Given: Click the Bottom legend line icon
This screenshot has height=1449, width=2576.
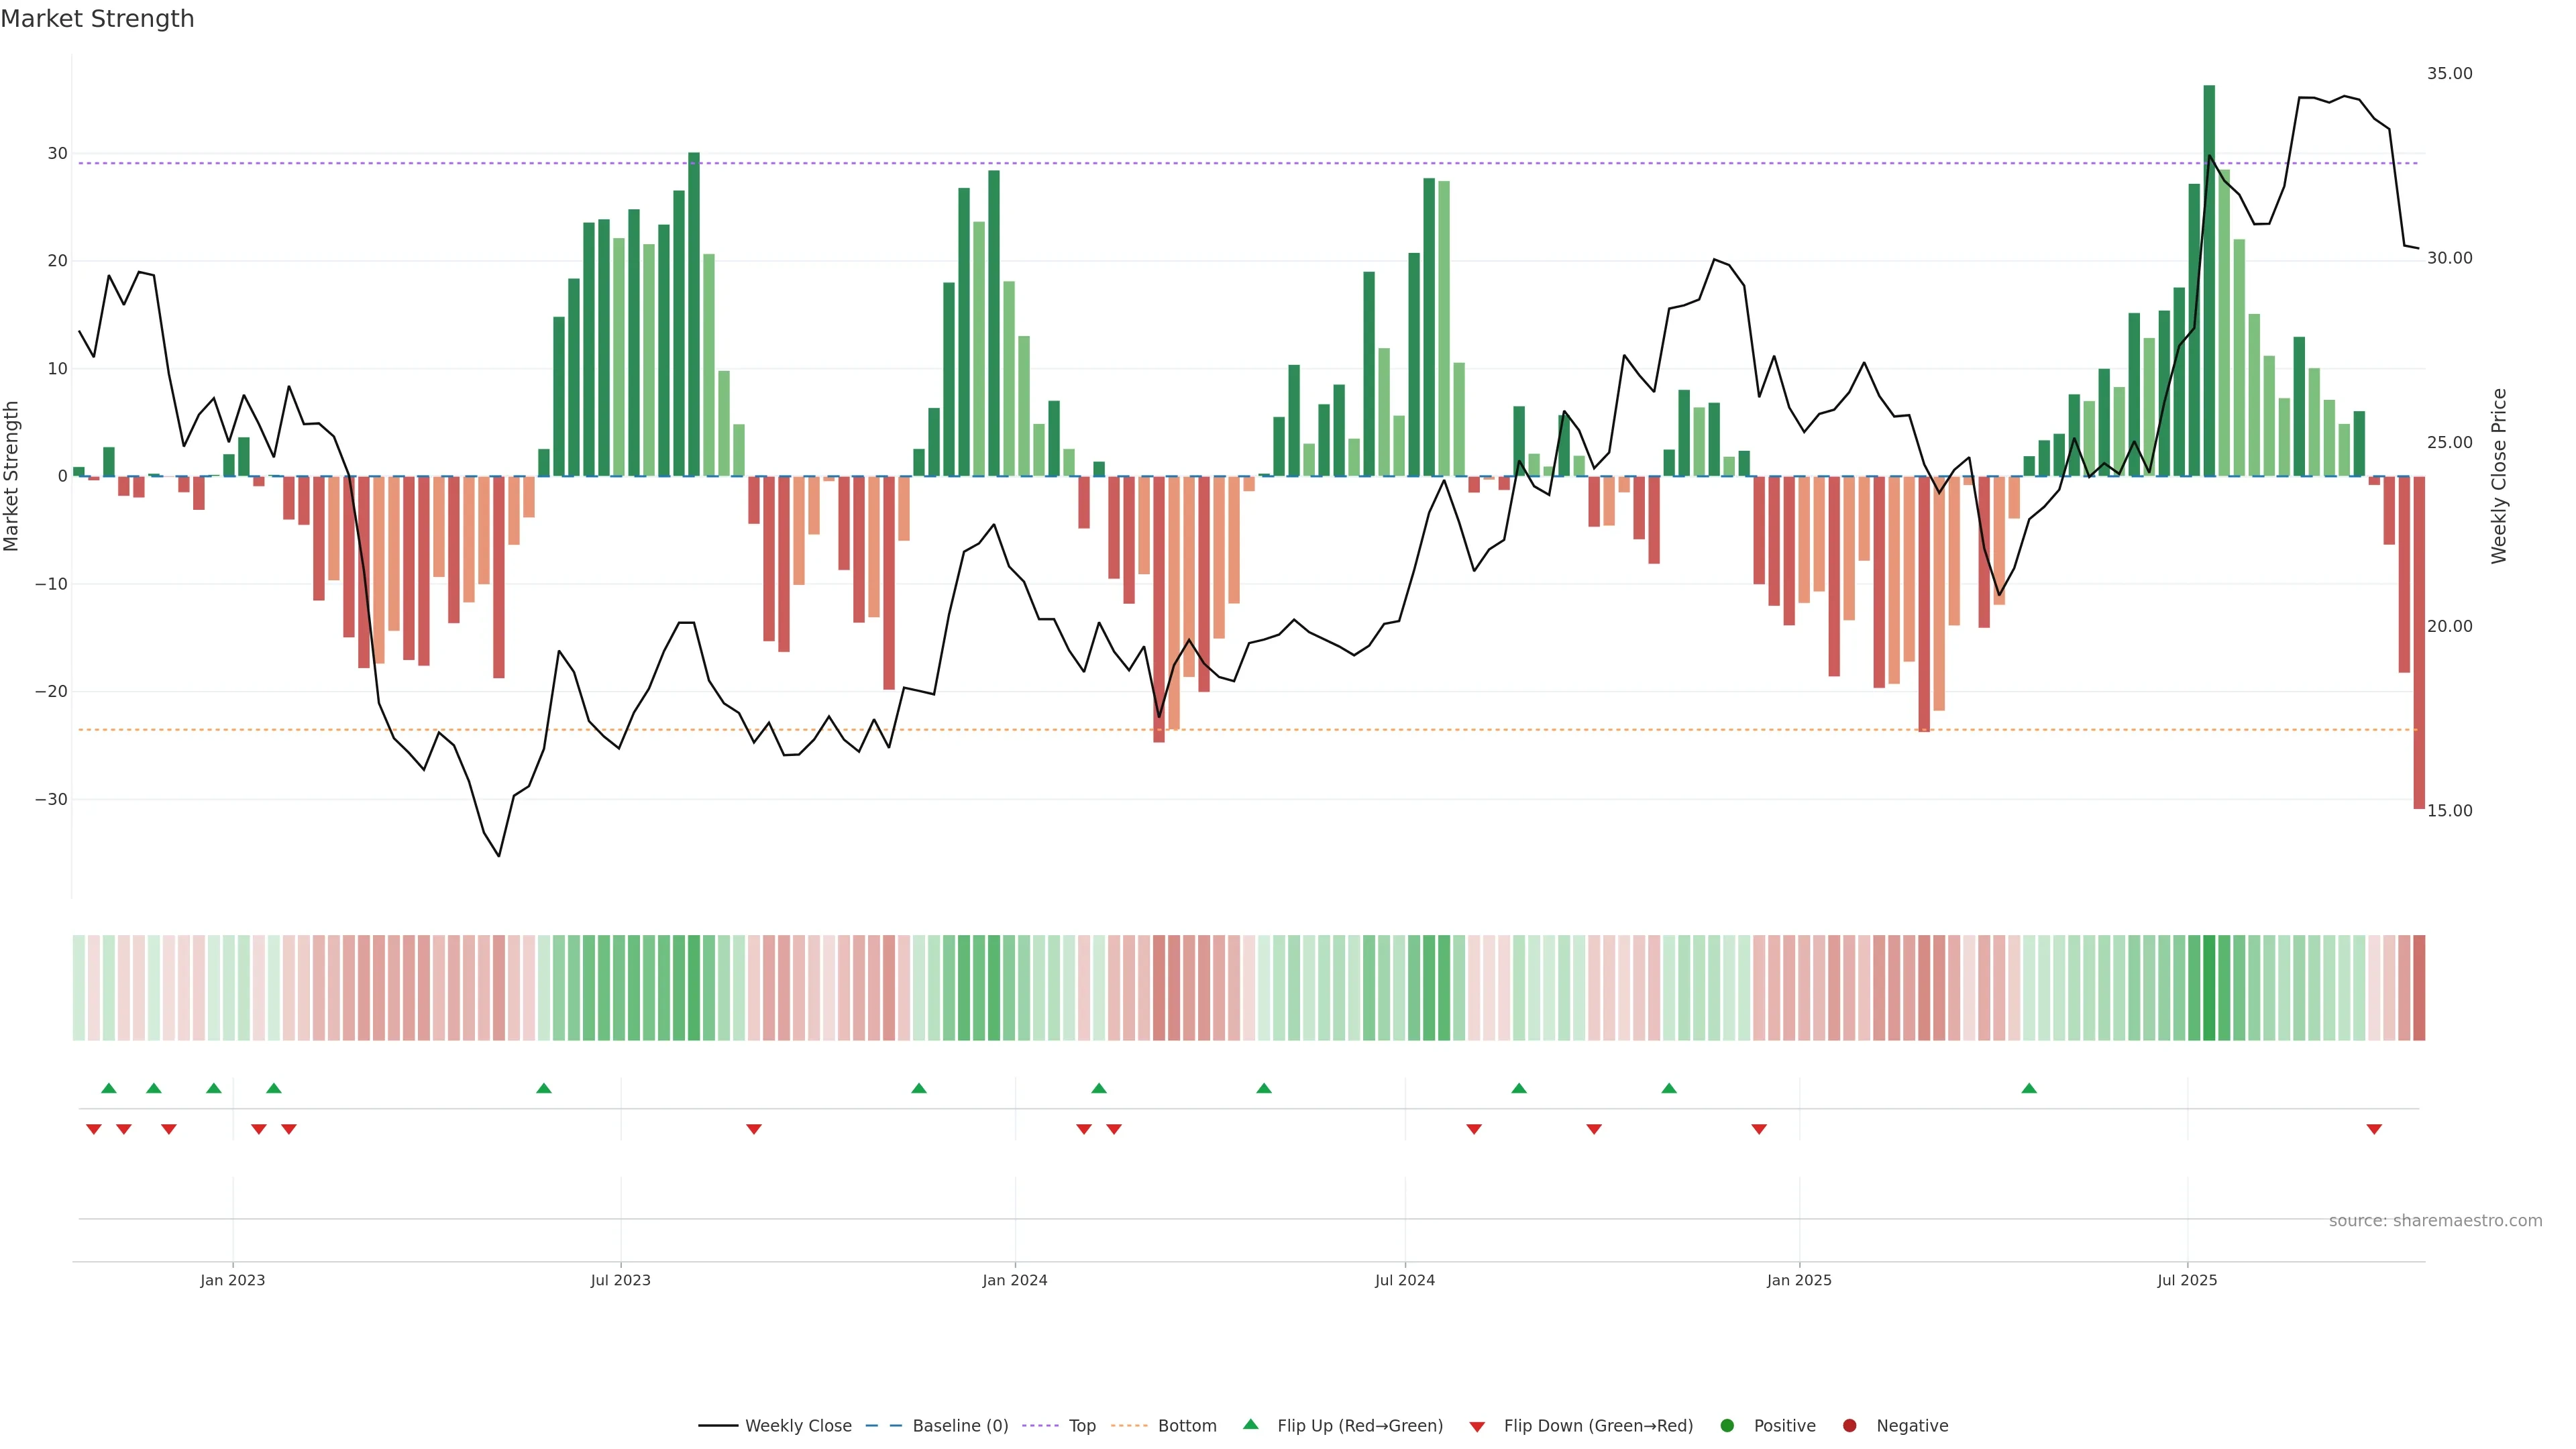Looking at the screenshot, I should coord(1129,1426).
